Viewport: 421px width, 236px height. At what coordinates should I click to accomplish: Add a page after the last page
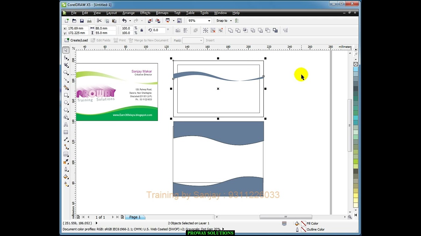point(122,217)
